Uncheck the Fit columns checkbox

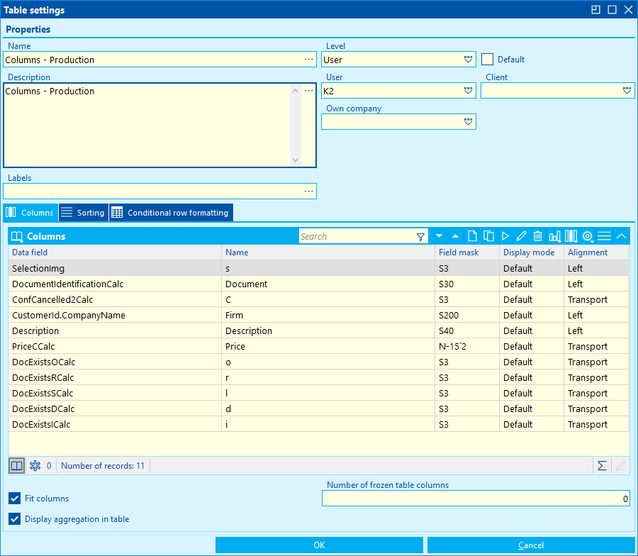click(15, 499)
